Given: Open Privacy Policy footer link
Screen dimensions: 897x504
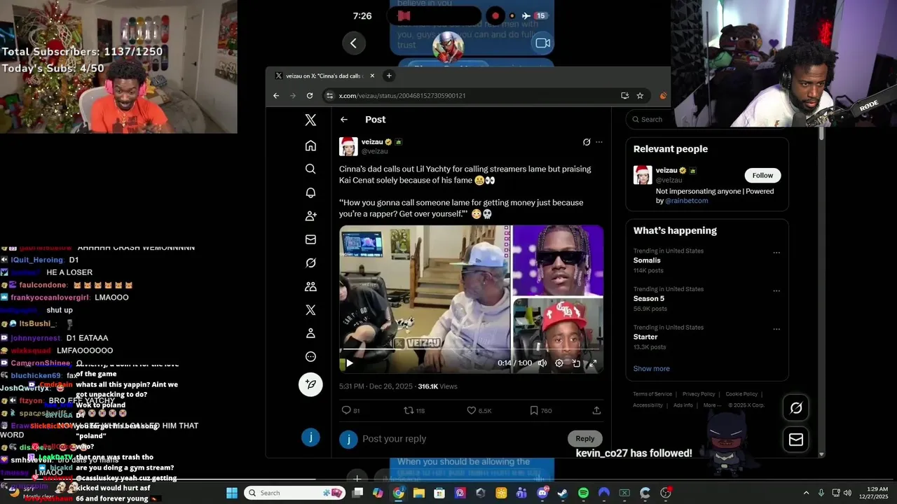Looking at the screenshot, I should [699, 394].
